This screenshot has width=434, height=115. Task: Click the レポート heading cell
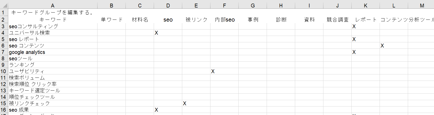[365, 20]
